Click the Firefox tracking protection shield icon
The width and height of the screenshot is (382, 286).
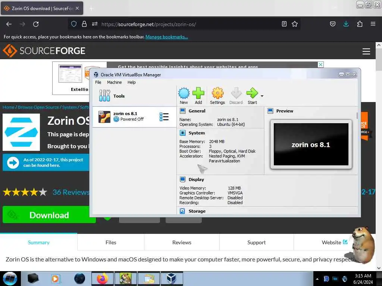pyautogui.click(x=74, y=24)
